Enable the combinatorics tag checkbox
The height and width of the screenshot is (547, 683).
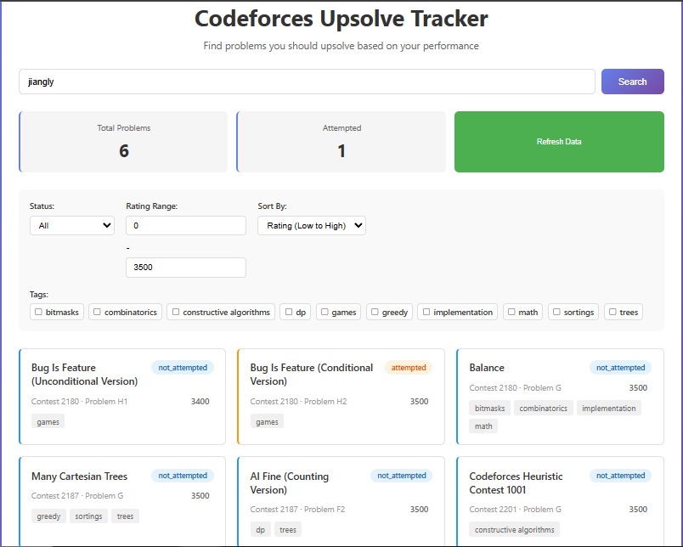coord(97,312)
